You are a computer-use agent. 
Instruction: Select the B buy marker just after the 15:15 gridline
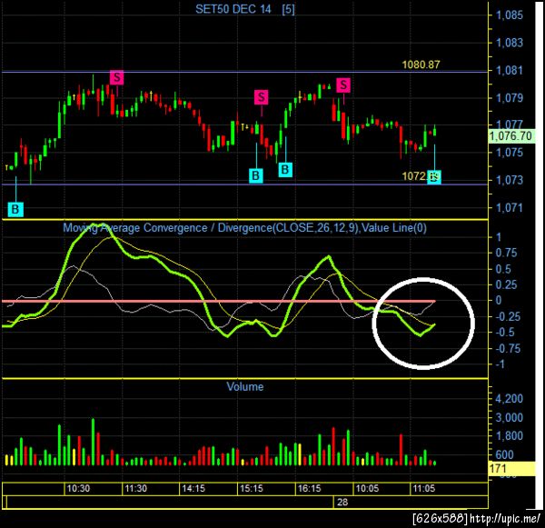click(x=256, y=175)
